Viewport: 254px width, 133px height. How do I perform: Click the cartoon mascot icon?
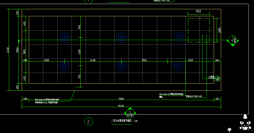tap(245, 122)
